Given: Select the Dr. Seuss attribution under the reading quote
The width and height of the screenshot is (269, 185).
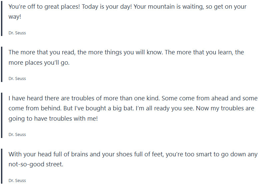Looking at the screenshot, I should 17,79.
